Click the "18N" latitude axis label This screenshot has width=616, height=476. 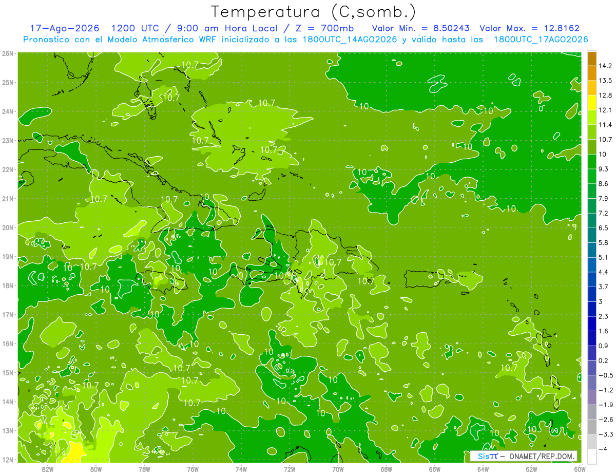pos(8,285)
